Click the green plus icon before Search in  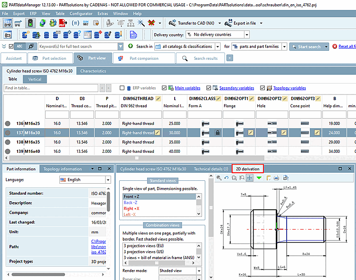[x=131, y=46]
